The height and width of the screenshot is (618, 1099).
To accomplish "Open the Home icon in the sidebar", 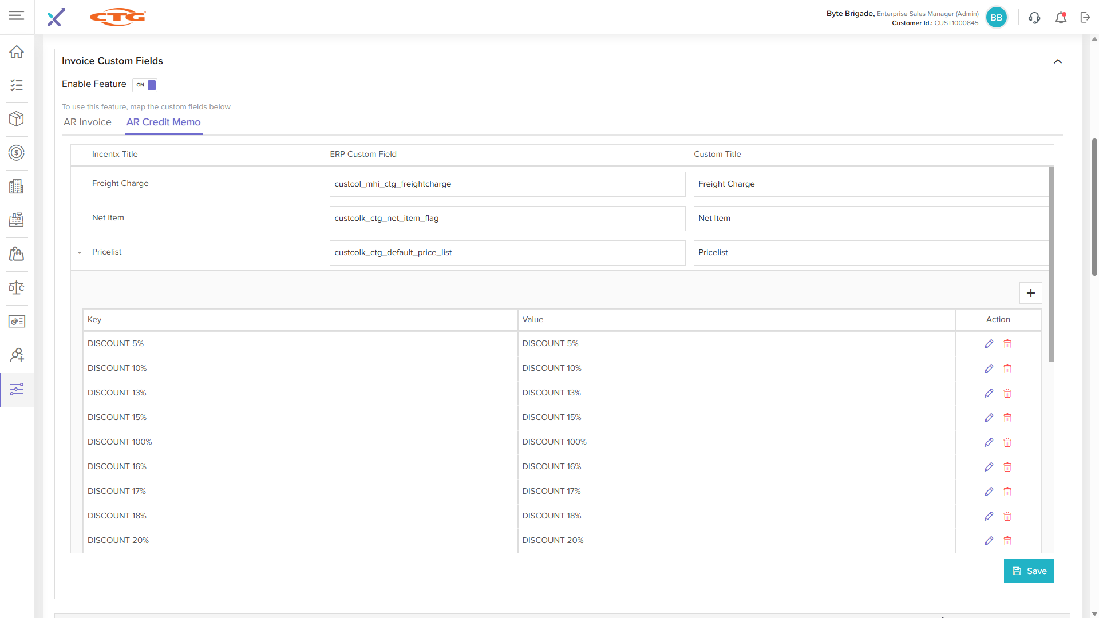I will (x=17, y=51).
